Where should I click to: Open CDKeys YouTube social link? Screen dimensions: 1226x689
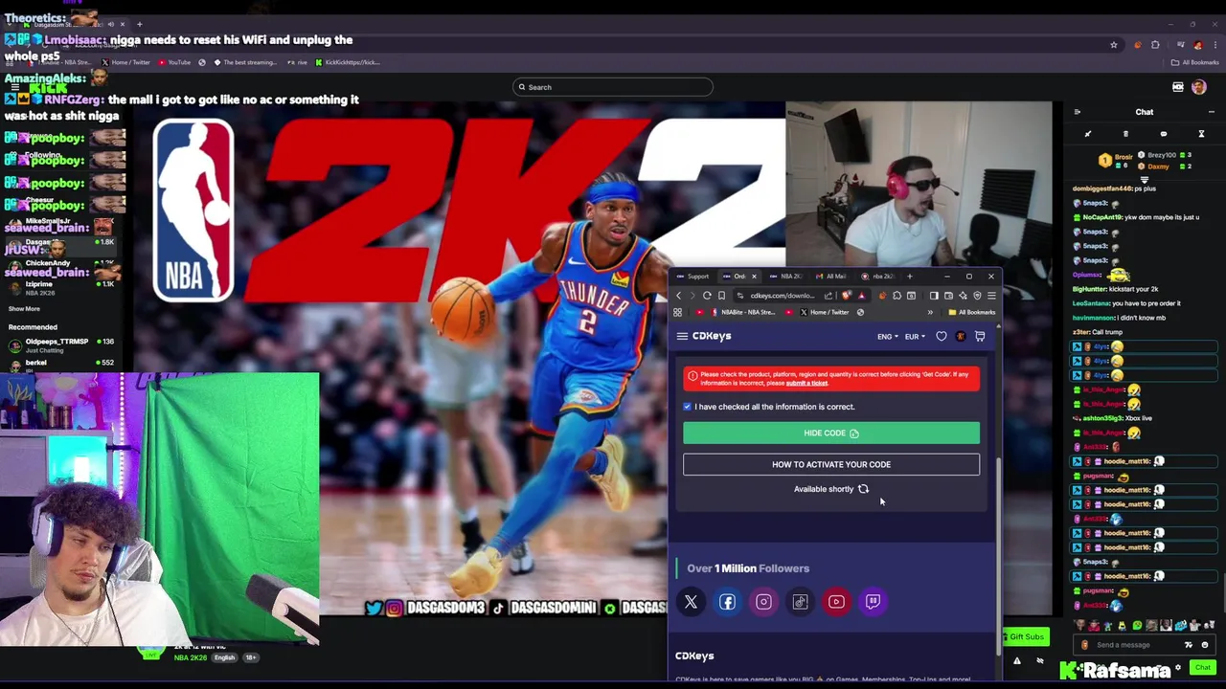click(x=836, y=602)
